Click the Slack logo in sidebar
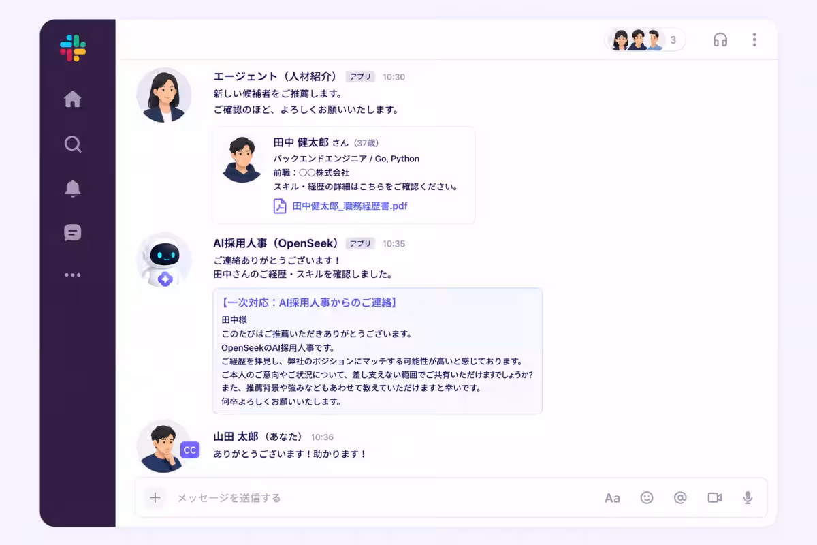 73,48
